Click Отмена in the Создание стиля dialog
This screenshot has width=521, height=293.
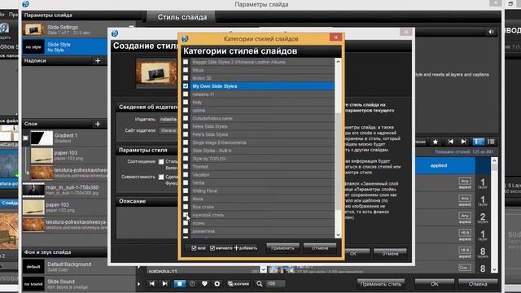click(390, 253)
